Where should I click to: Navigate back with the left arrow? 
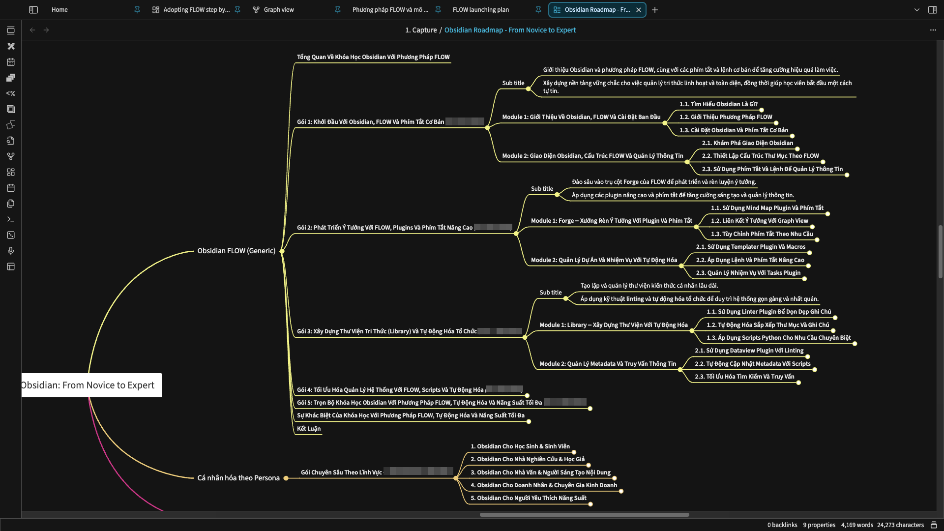pyautogui.click(x=32, y=30)
